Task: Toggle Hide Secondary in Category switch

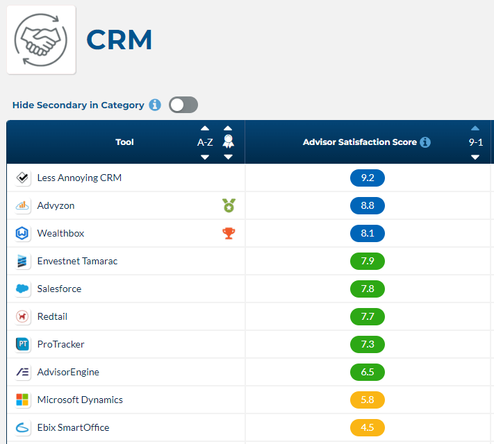Action: click(183, 105)
